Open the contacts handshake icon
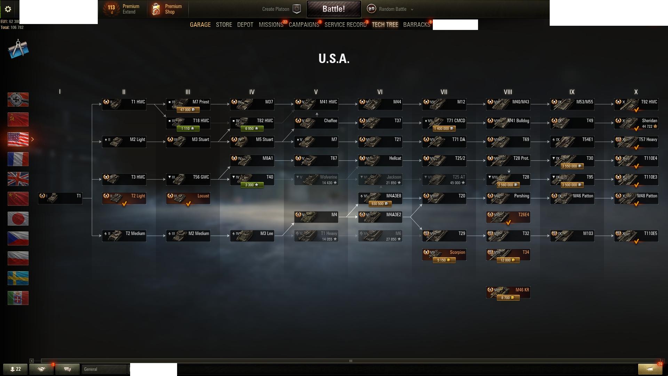668x376 pixels. (41, 369)
